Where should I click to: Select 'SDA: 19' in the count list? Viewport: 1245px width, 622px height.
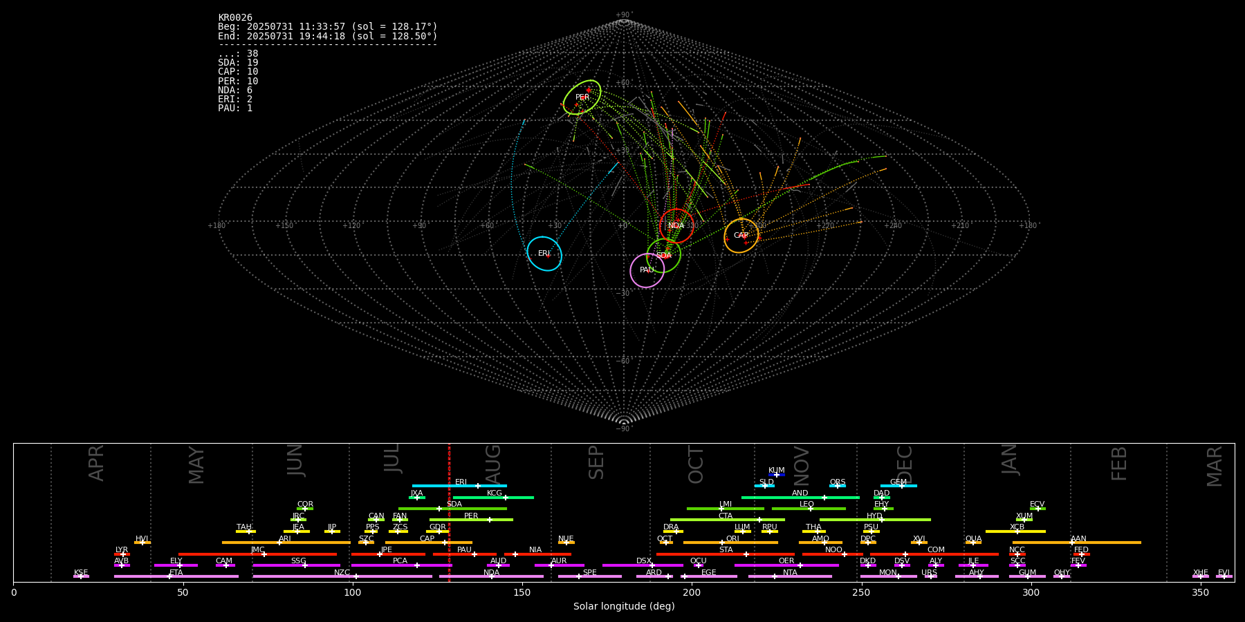238,62
